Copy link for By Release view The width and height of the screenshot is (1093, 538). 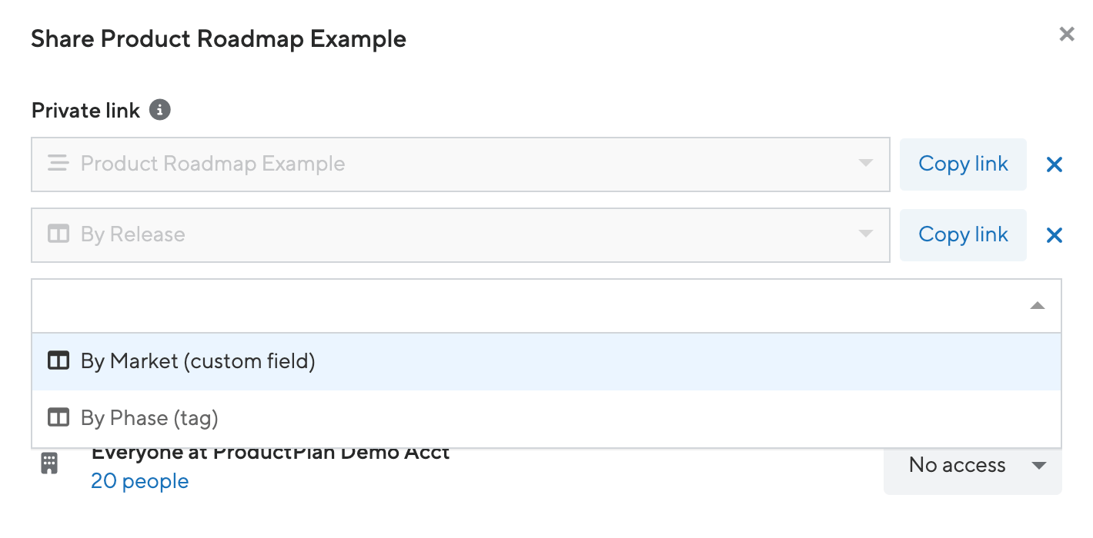point(963,235)
